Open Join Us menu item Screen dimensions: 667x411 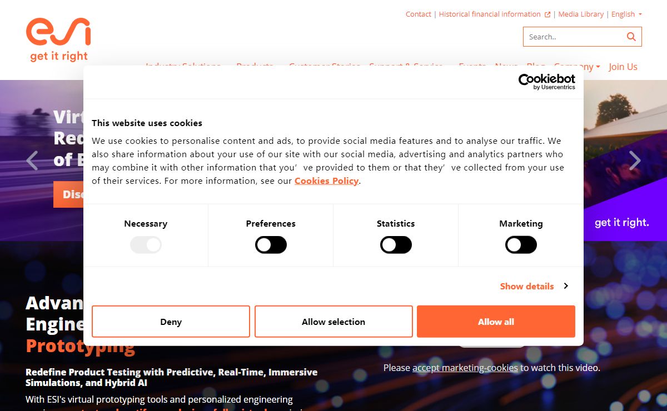(x=623, y=67)
